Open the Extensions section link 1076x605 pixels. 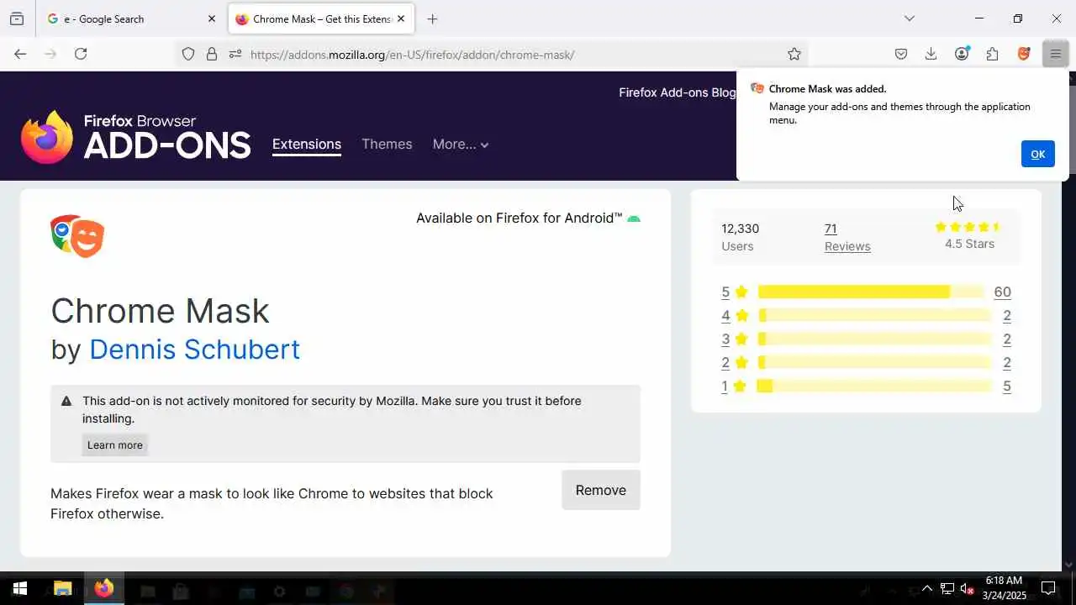point(307,145)
